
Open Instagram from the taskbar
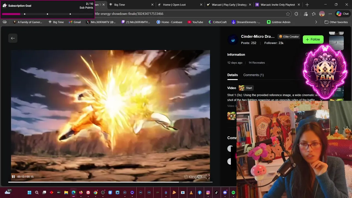[208, 193]
